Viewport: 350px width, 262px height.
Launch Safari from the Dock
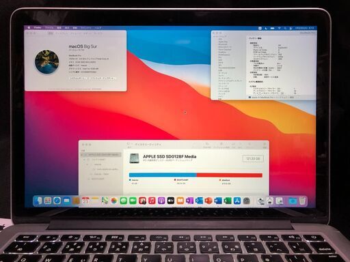(x=57, y=201)
